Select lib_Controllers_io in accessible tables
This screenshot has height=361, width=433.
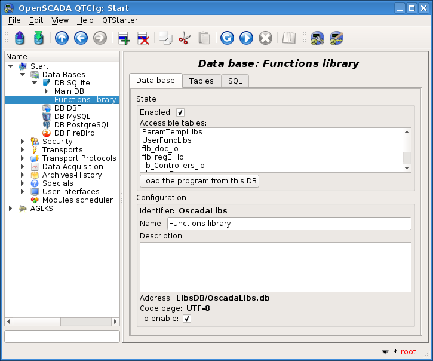[x=173, y=166]
